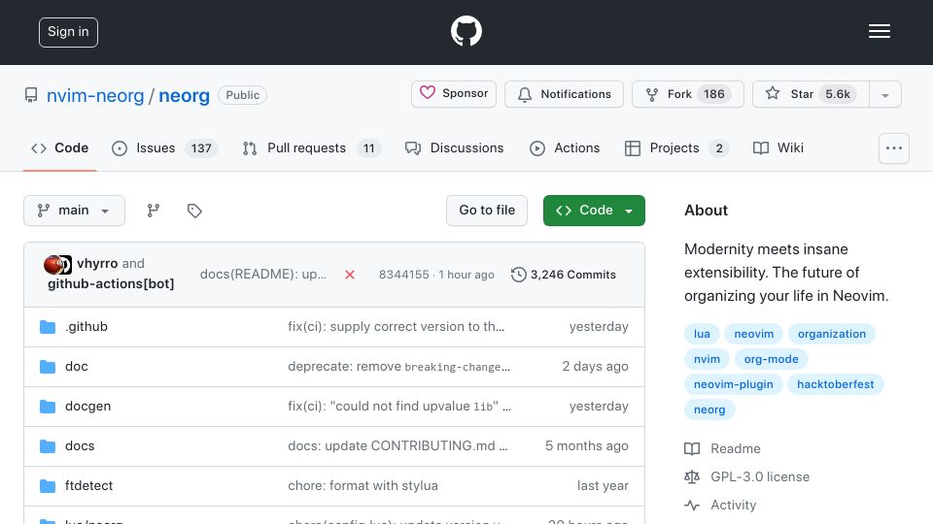The height and width of the screenshot is (524, 933).
Task: Open the ftdetect folder
Action: [88, 486]
